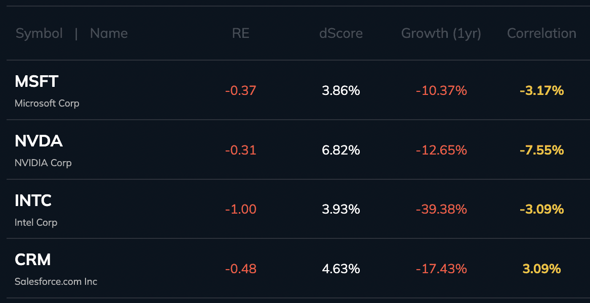This screenshot has width=590, height=303.
Task: Select NVDA's 6.82% dScore value
Action: [341, 150]
